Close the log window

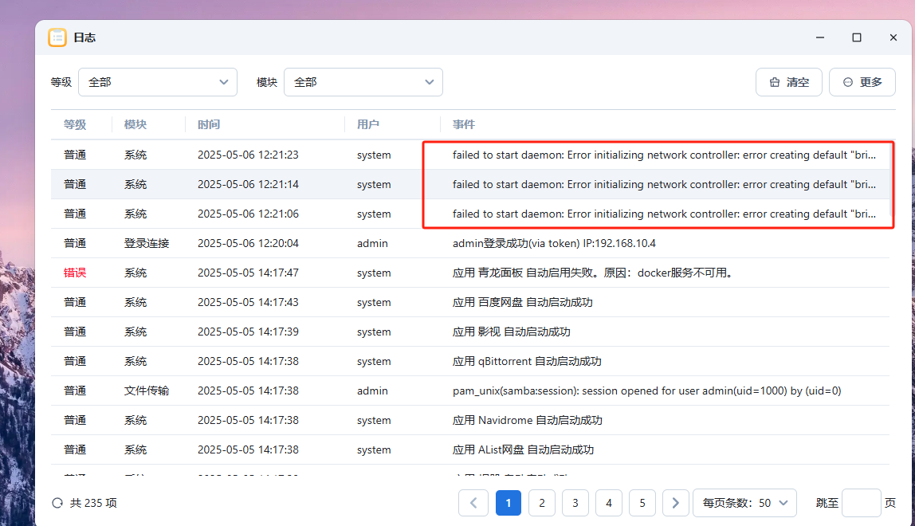(x=893, y=37)
